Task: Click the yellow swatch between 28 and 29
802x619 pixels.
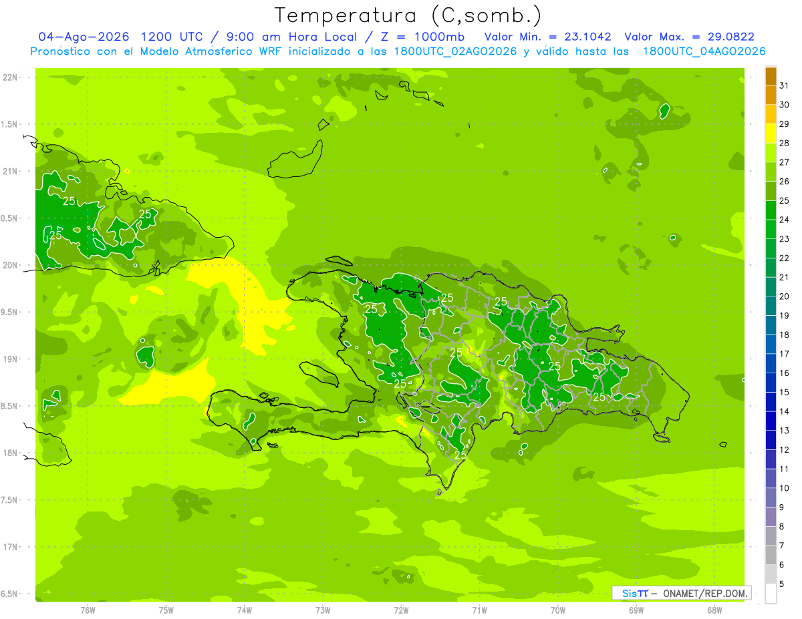Action: point(771,134)
